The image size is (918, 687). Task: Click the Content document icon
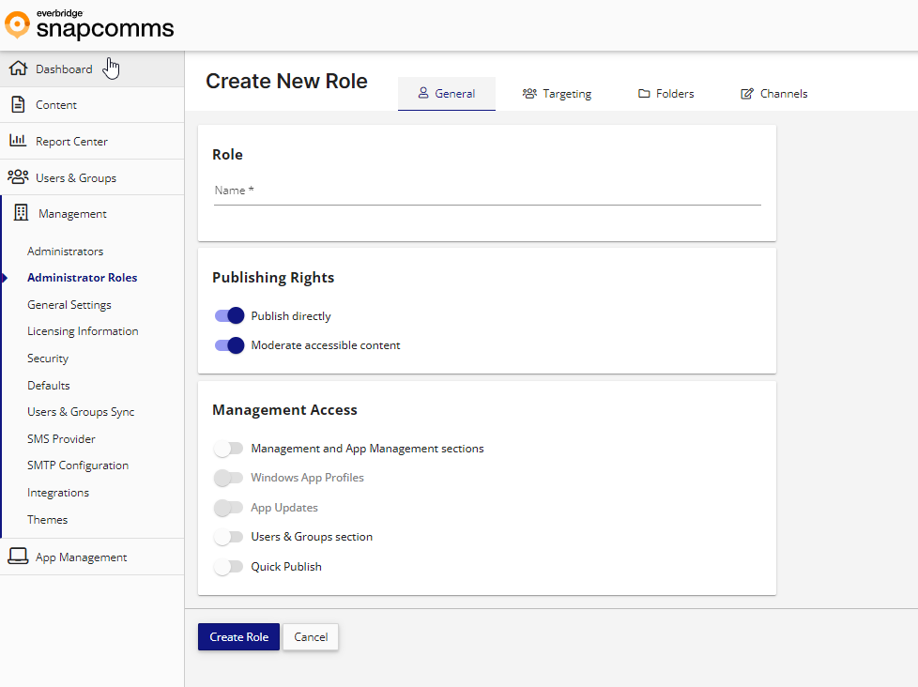click(18, 105)
